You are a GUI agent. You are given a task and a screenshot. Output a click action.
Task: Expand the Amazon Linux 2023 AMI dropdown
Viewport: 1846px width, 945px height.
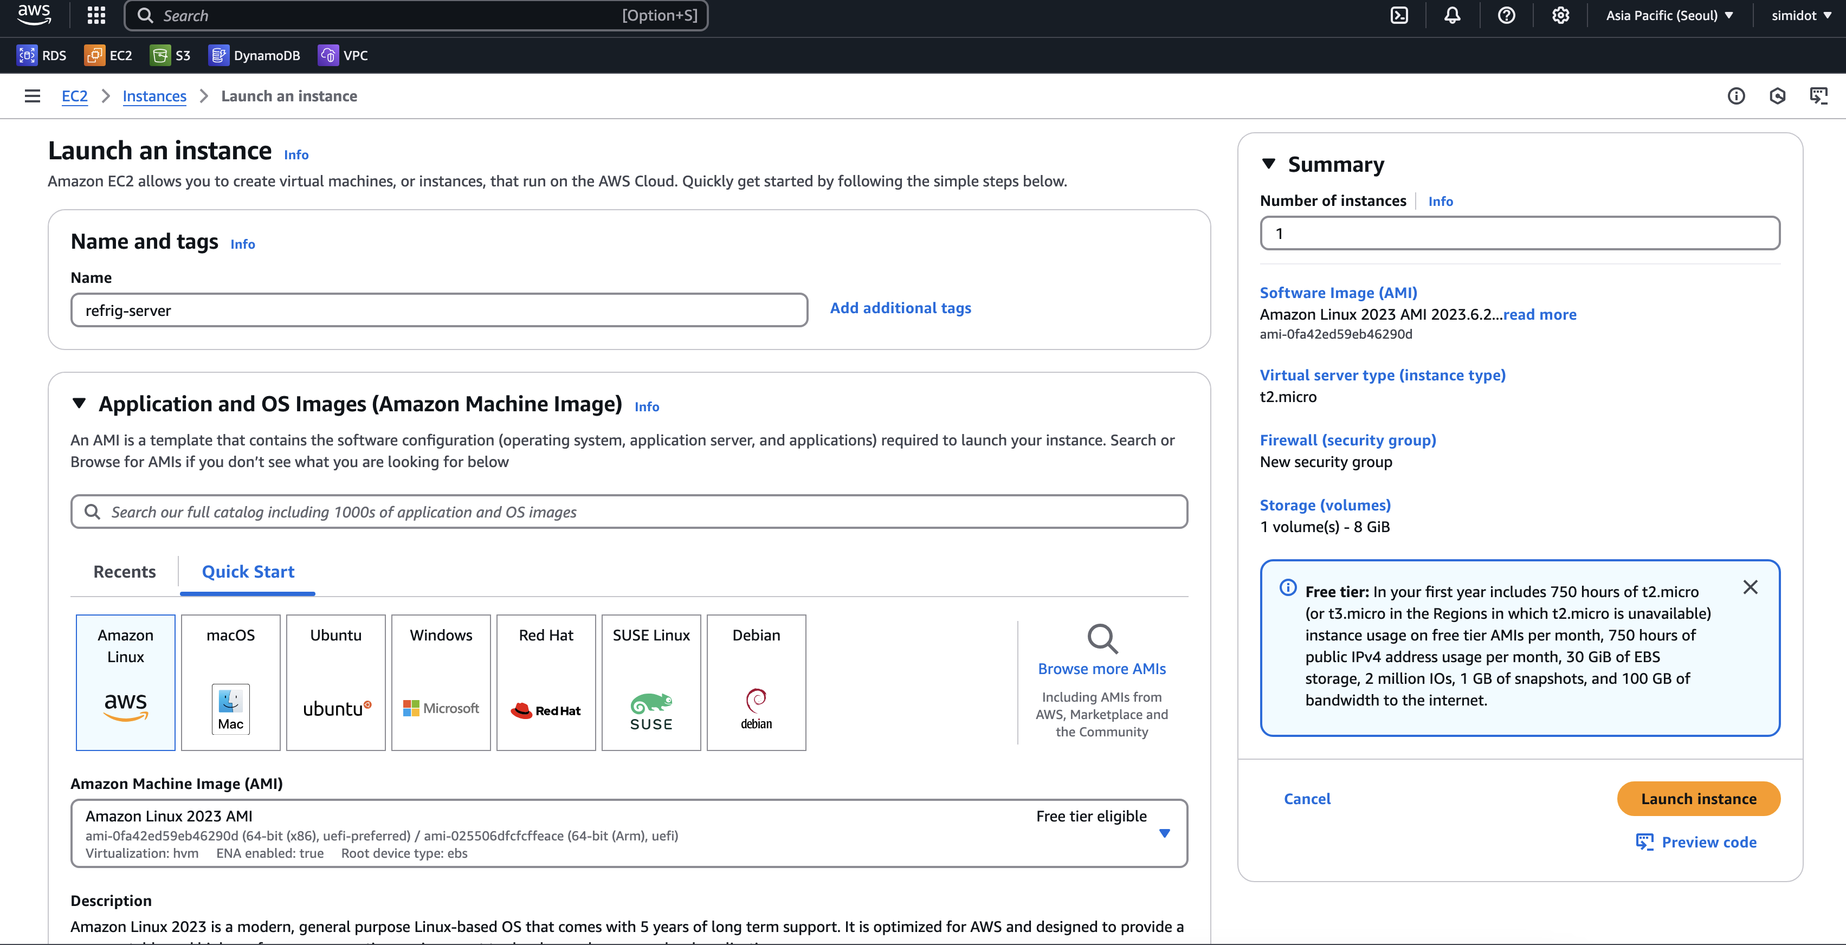coord(1164,833)
